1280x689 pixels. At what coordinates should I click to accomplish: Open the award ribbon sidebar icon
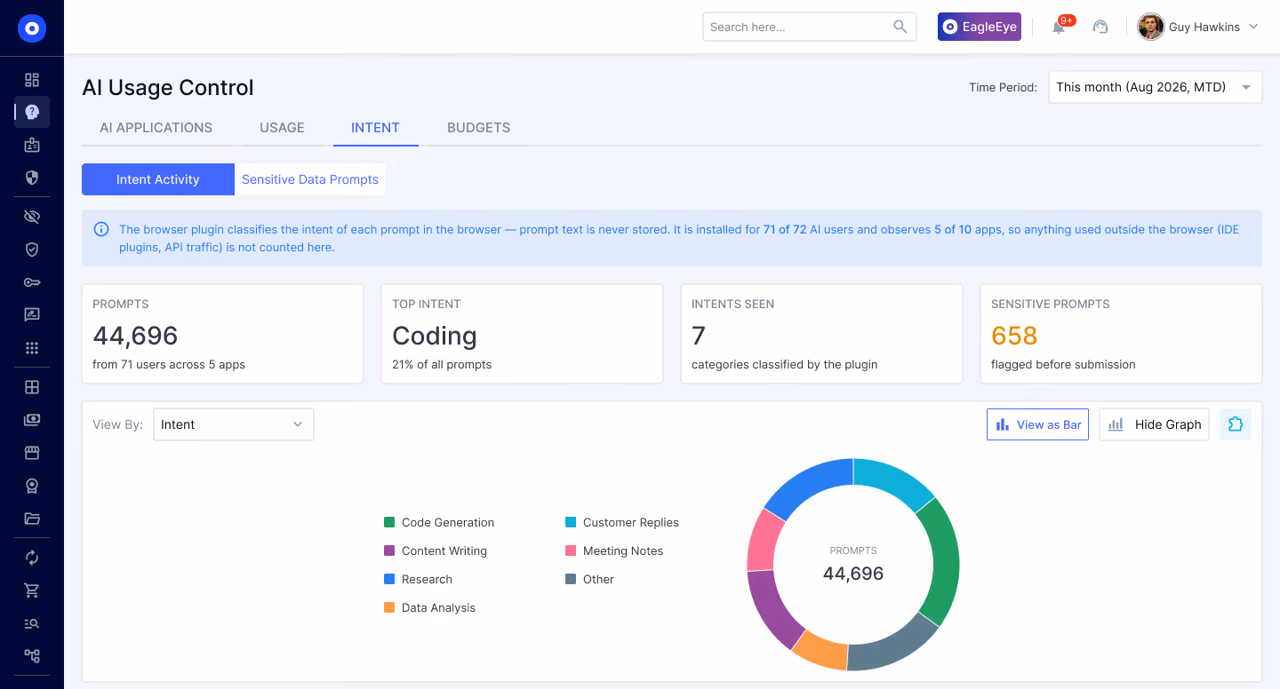pyautogui.click(x=32, y=486)
